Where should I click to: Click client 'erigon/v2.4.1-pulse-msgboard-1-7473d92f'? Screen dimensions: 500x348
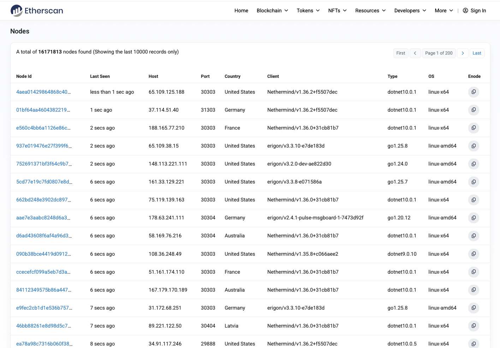tap(315, 218)
